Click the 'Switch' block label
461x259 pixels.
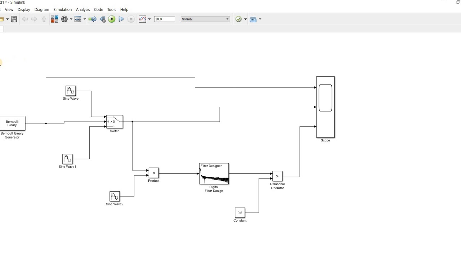tap(115, 131)
